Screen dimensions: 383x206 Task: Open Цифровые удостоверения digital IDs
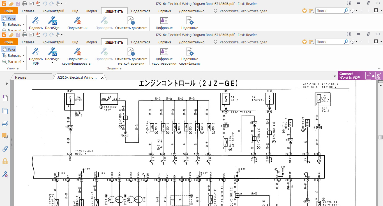click(x=164, y=56)
